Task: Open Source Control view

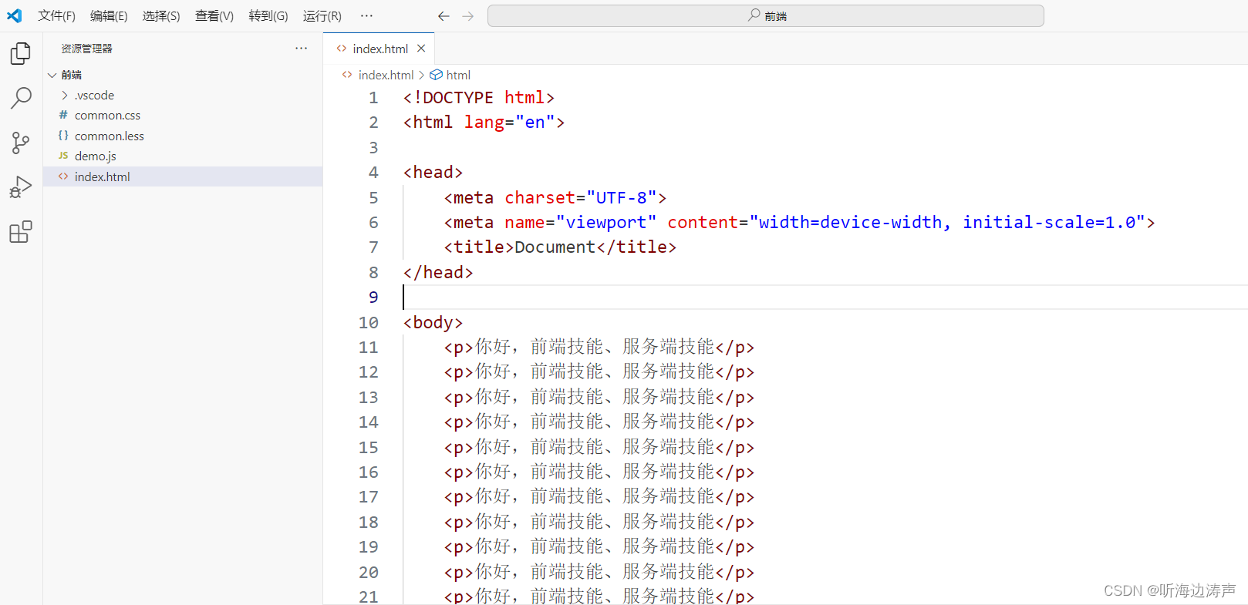Action: pyautogui.click(x=21, y=143)
